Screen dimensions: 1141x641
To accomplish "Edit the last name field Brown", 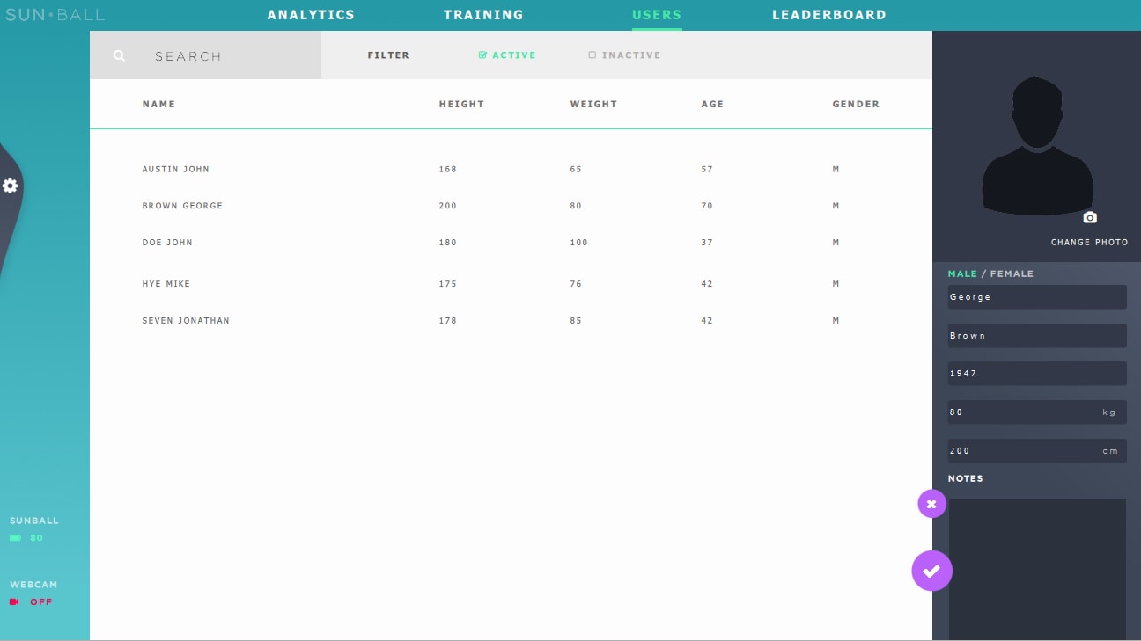I will point(1037,336).
